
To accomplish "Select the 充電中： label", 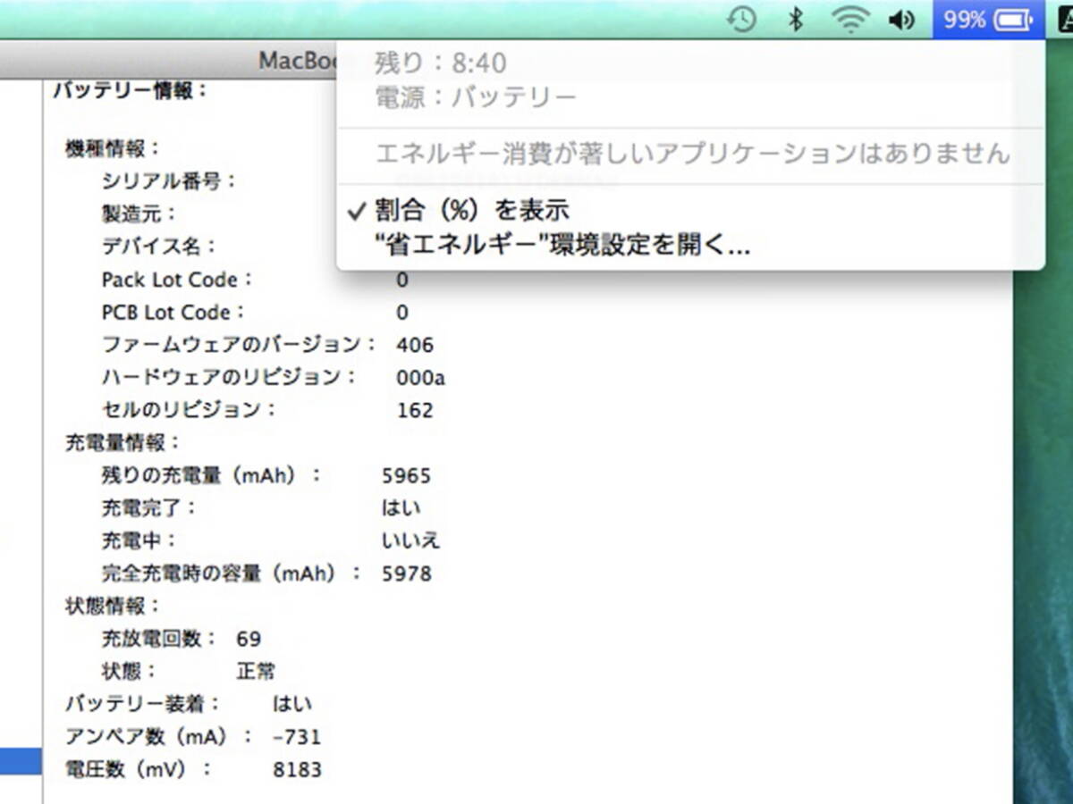I will (x=139, y=540).
